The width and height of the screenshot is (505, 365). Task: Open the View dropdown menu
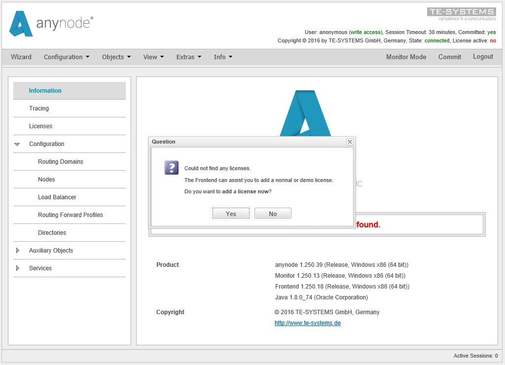pos(153,57)
